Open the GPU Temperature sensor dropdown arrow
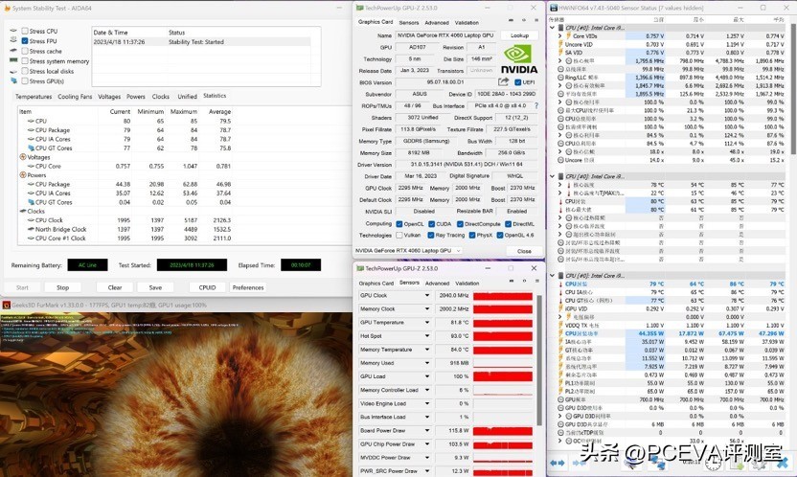797x477 pixels. coord(427,323)
